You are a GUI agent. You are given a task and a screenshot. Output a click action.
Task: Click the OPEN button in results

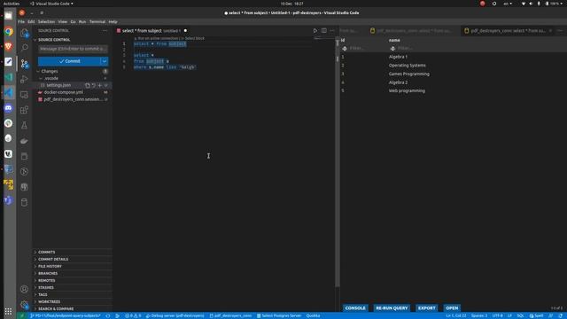tap(452, 308)
